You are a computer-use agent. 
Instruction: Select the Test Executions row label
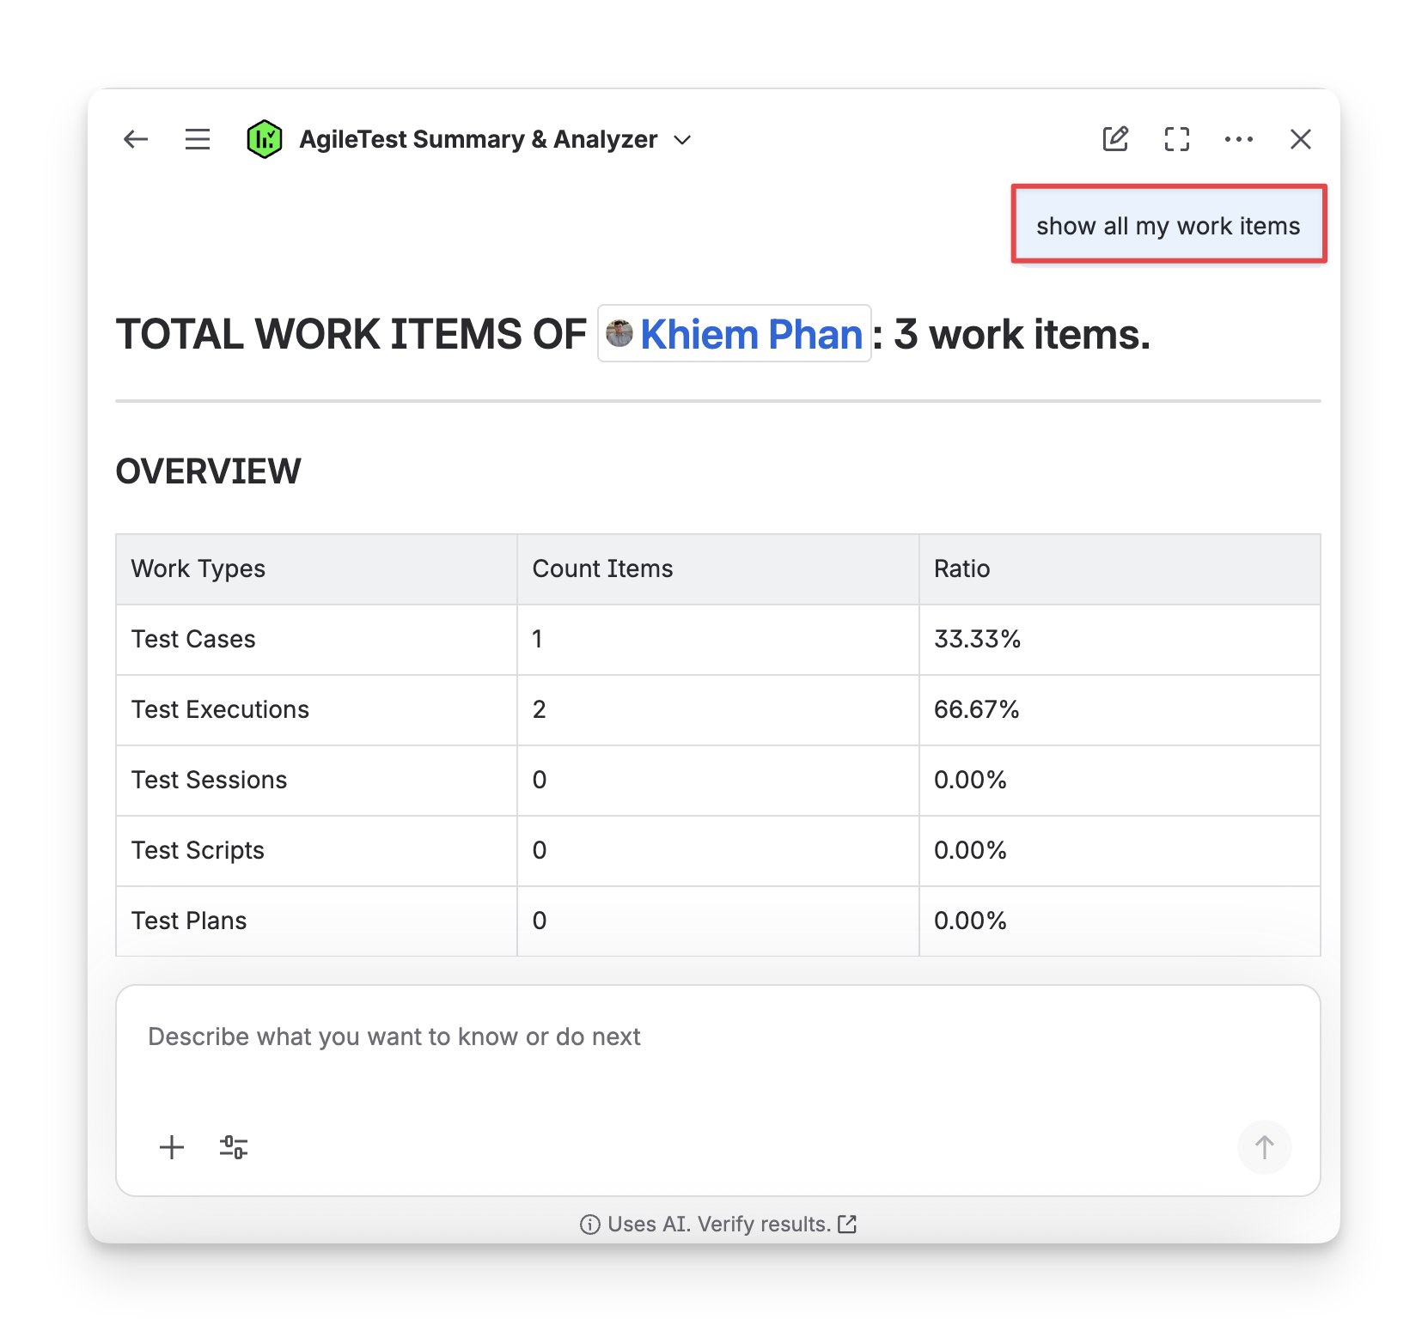220,709
